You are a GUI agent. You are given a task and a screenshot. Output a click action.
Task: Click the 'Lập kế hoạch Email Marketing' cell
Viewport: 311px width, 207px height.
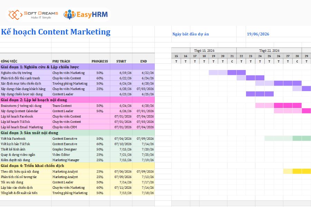[x=26, y=127]
